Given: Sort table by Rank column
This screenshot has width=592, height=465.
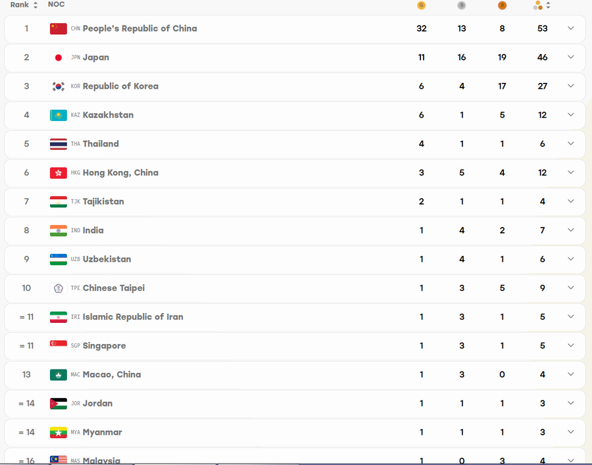Looking at the screenshot, I should click(x=24, y=5).
